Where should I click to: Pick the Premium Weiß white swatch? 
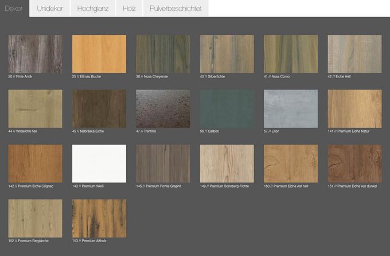[99, 164]
